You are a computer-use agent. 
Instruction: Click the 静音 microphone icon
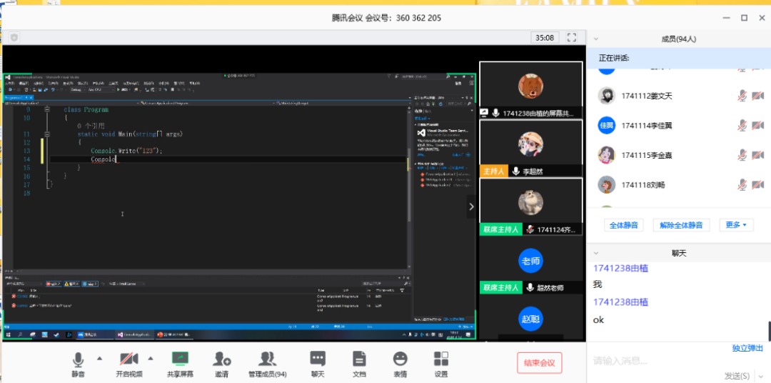[x=78, y=359]
